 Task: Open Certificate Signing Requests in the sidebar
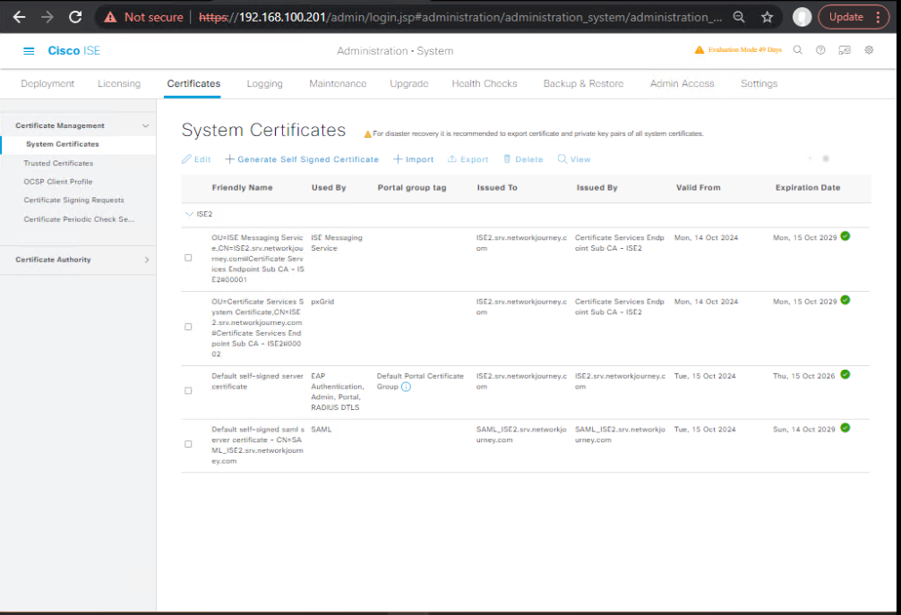coord(73,201)
